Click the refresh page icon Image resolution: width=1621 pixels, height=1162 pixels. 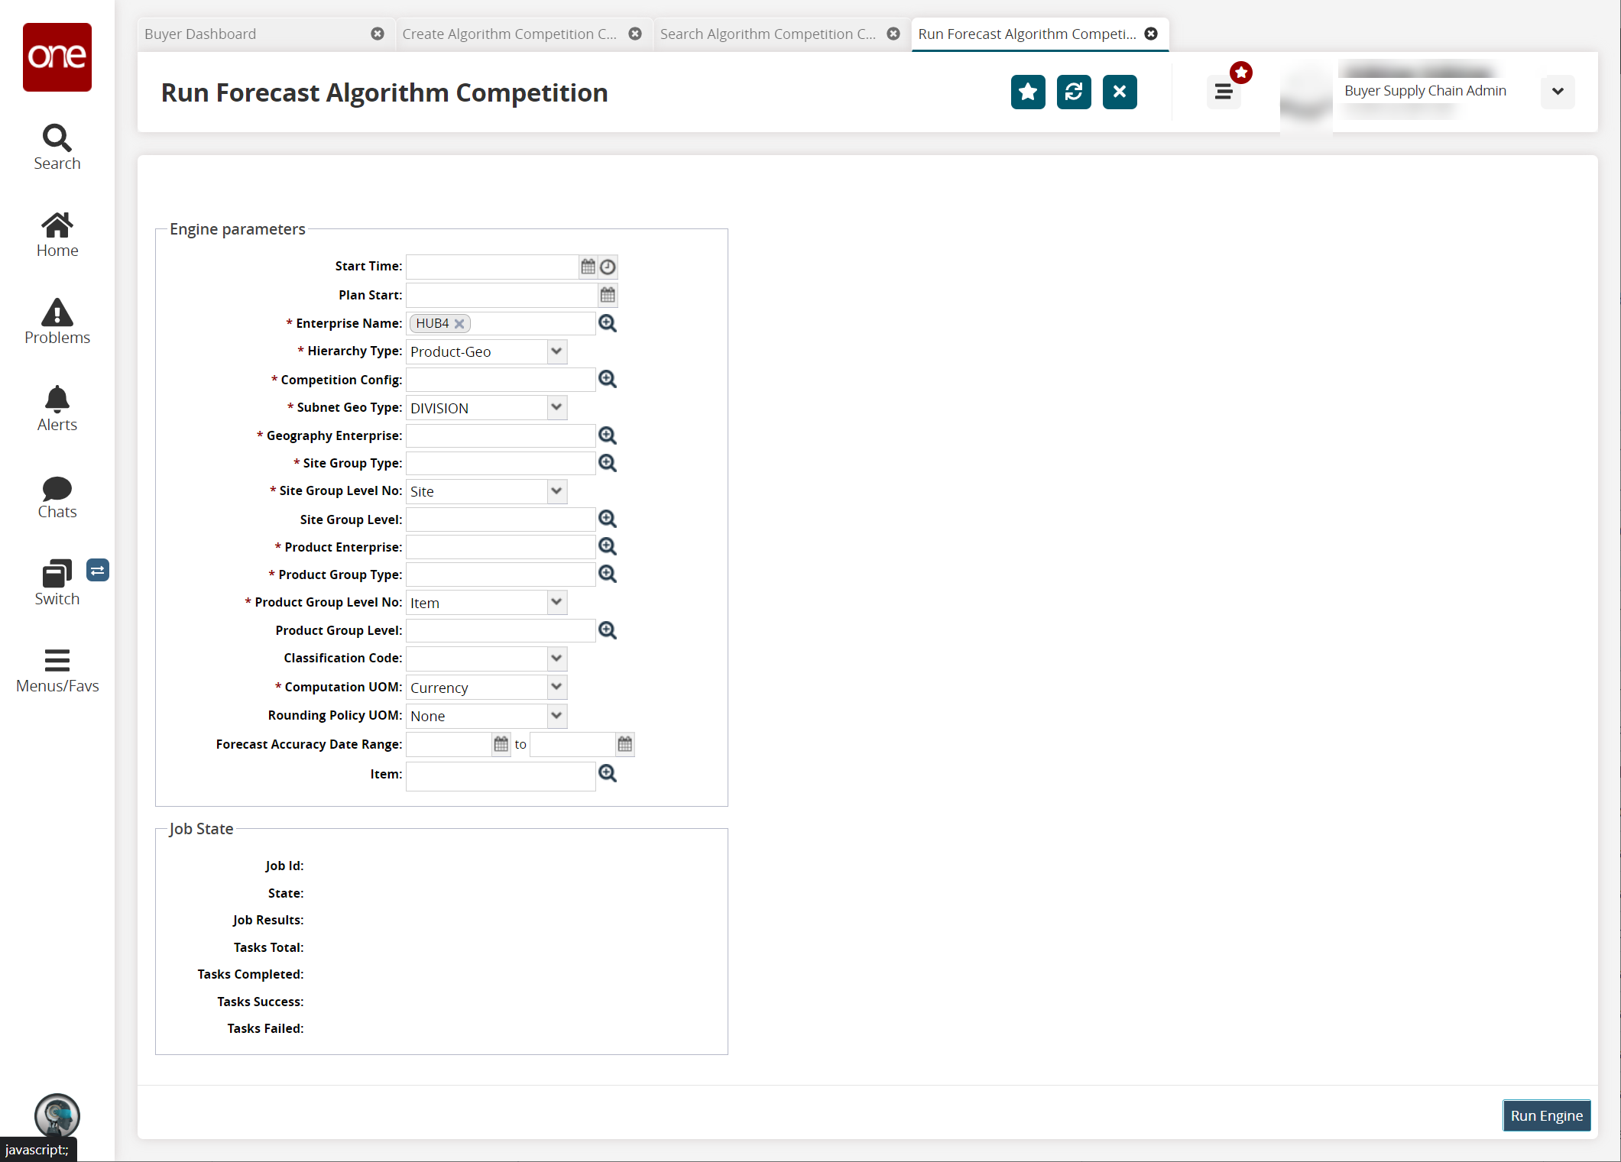(1073, 92)
